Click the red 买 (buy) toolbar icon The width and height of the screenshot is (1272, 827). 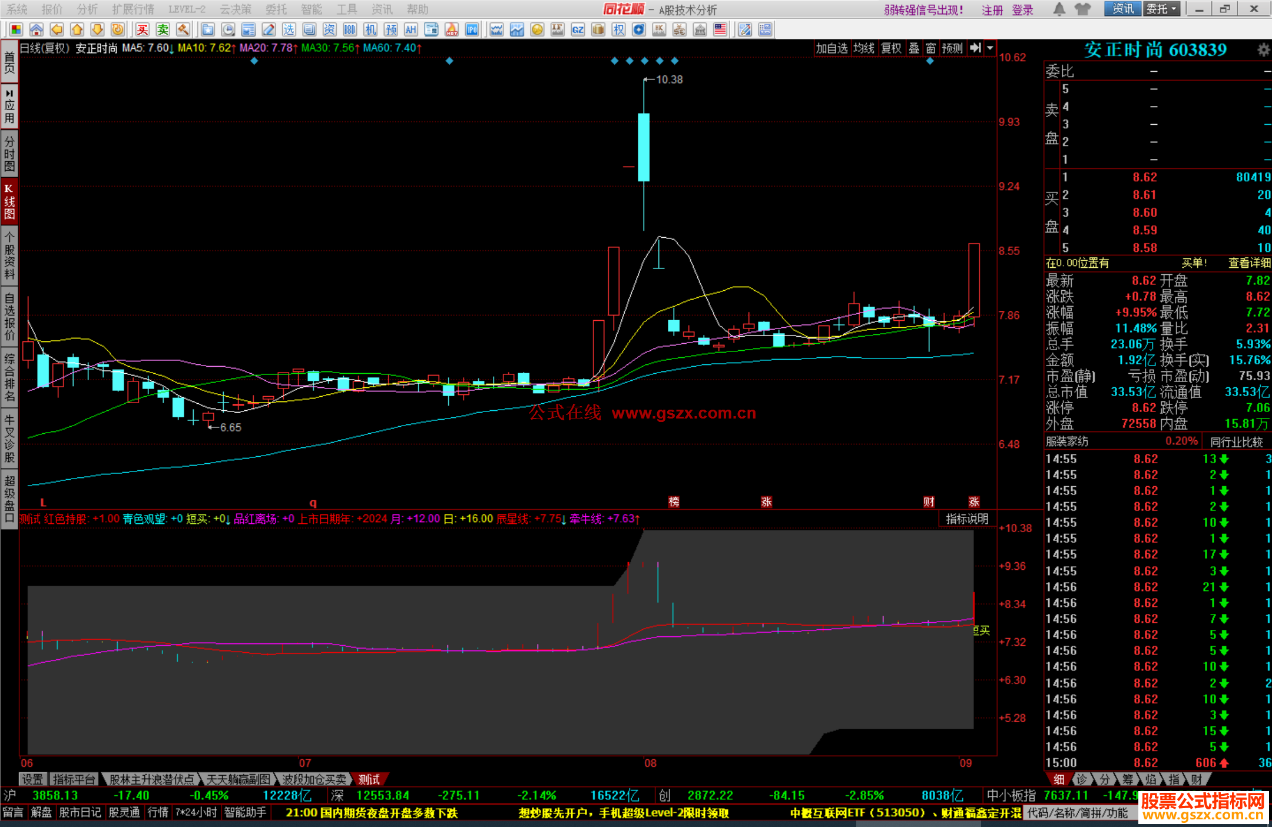point(143,29)
